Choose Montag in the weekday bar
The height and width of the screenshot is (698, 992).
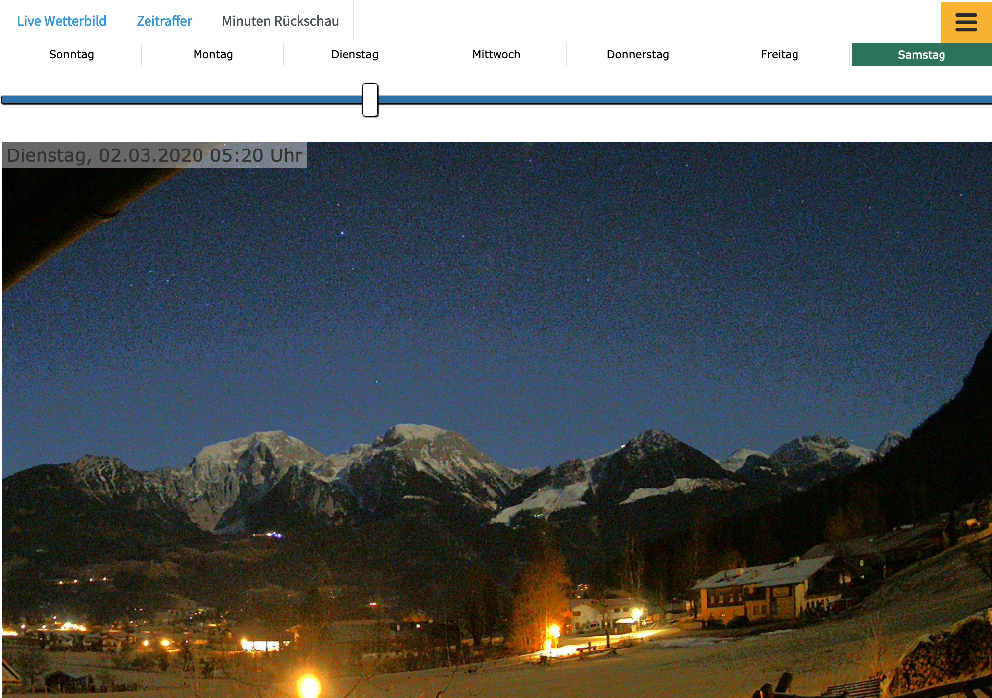pos(213,54)
